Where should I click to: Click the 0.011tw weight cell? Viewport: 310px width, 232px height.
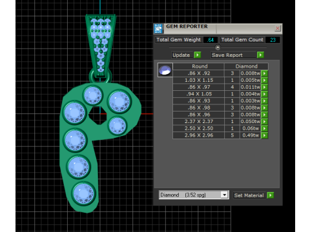pyautogui.click(x=251, y=87)
